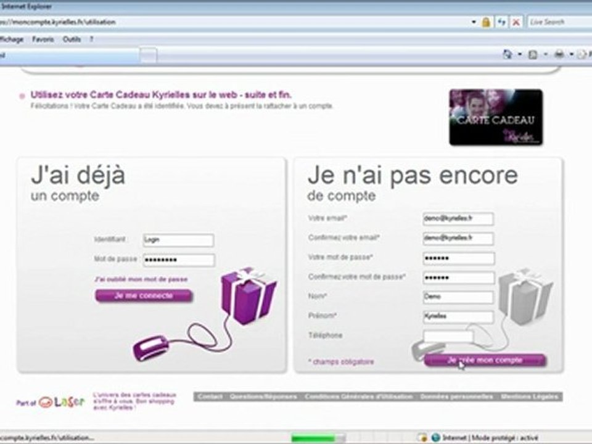Click the Laser logo in footer
This screenshot has height=444, width=592.
coord(62,402)
